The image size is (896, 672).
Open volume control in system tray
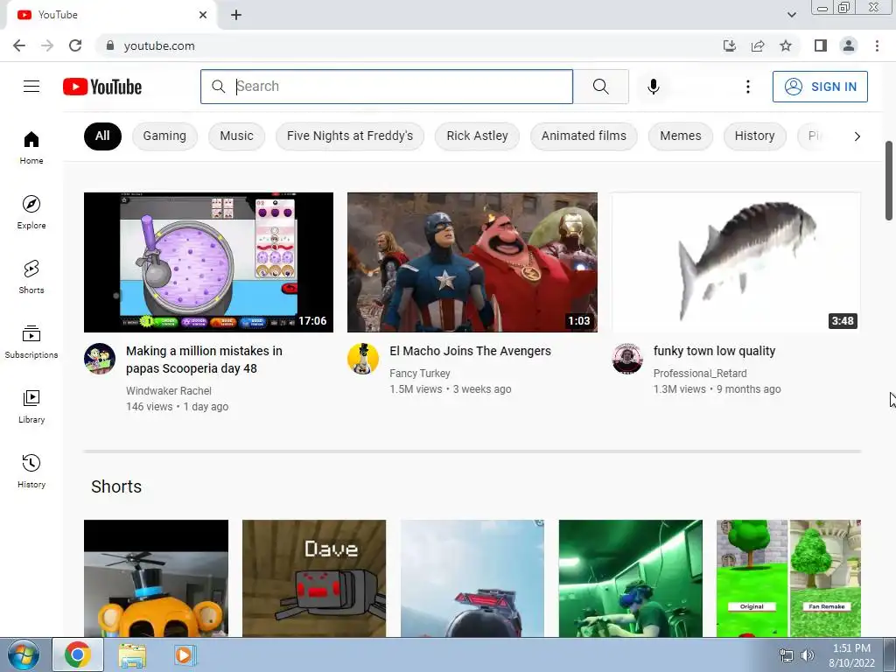(808, 654)
